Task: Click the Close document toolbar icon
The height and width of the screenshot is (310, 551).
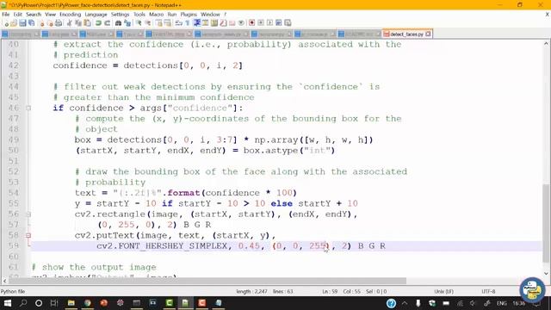Action: (x=42, y=23)
